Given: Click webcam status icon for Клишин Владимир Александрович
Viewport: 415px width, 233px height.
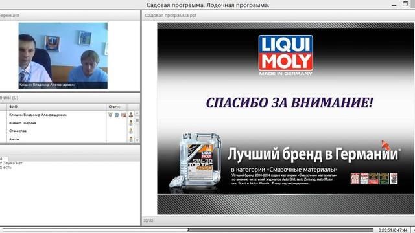Looking at the screenshot, I should pos(110,115).
